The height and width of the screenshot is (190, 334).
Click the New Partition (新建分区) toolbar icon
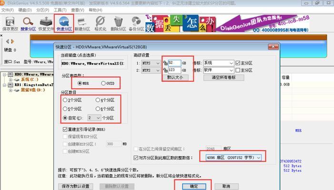tap(82, 24)
